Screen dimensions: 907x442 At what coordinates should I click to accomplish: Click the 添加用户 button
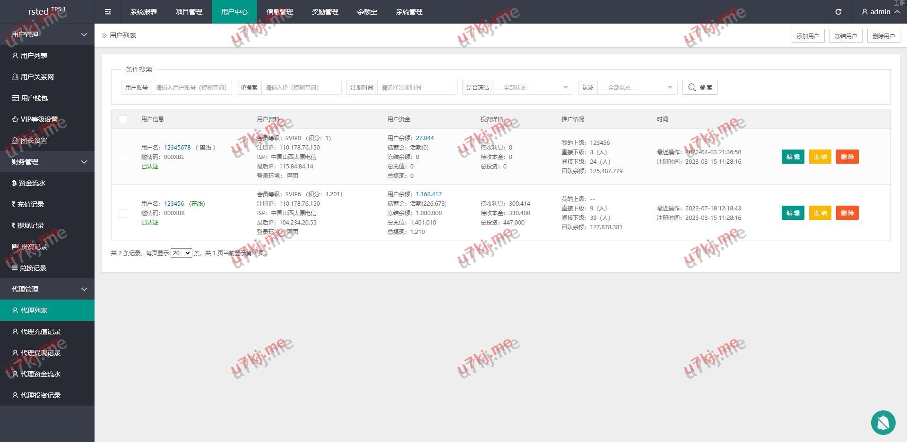pos(808,36)
